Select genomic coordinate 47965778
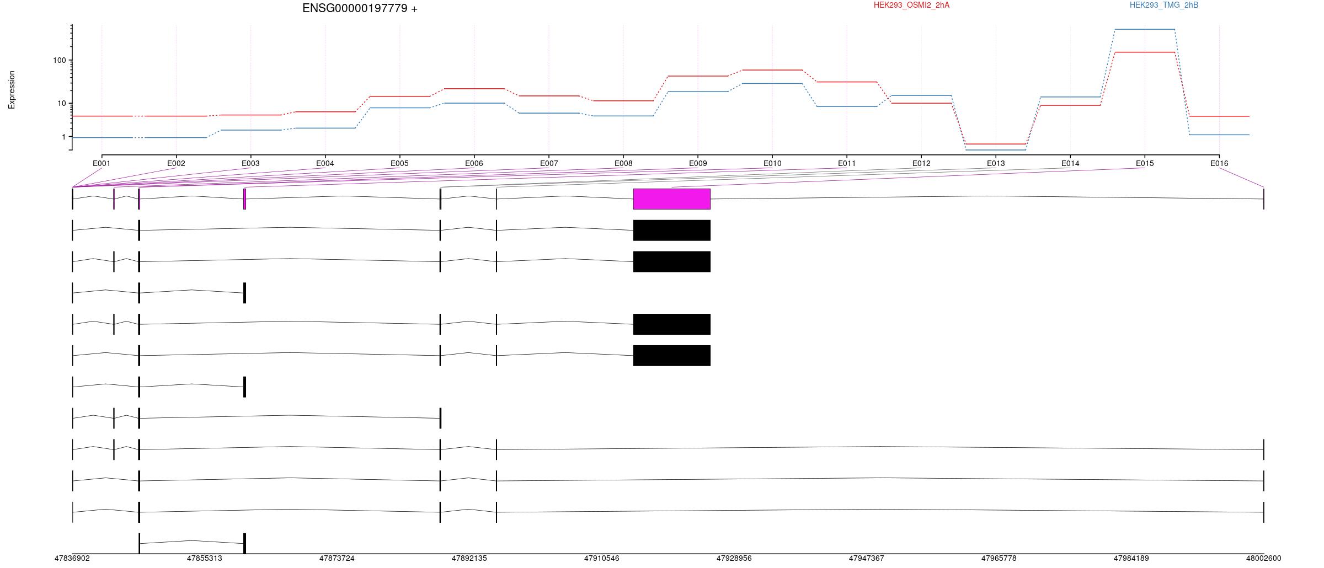 coord(999,558)
